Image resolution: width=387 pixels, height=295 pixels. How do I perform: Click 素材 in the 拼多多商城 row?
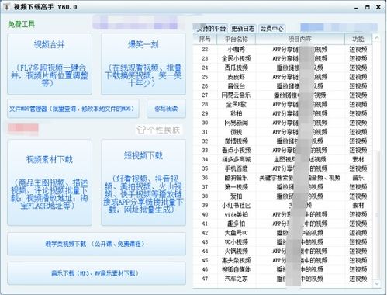tap(358, 159)
